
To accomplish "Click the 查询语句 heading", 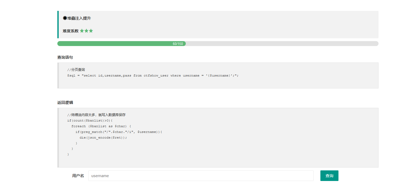I will [x=65, y=57].
